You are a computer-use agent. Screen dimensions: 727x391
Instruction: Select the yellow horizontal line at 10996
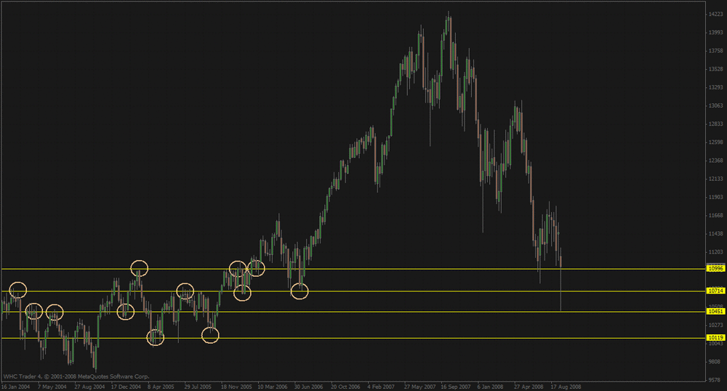353,269
